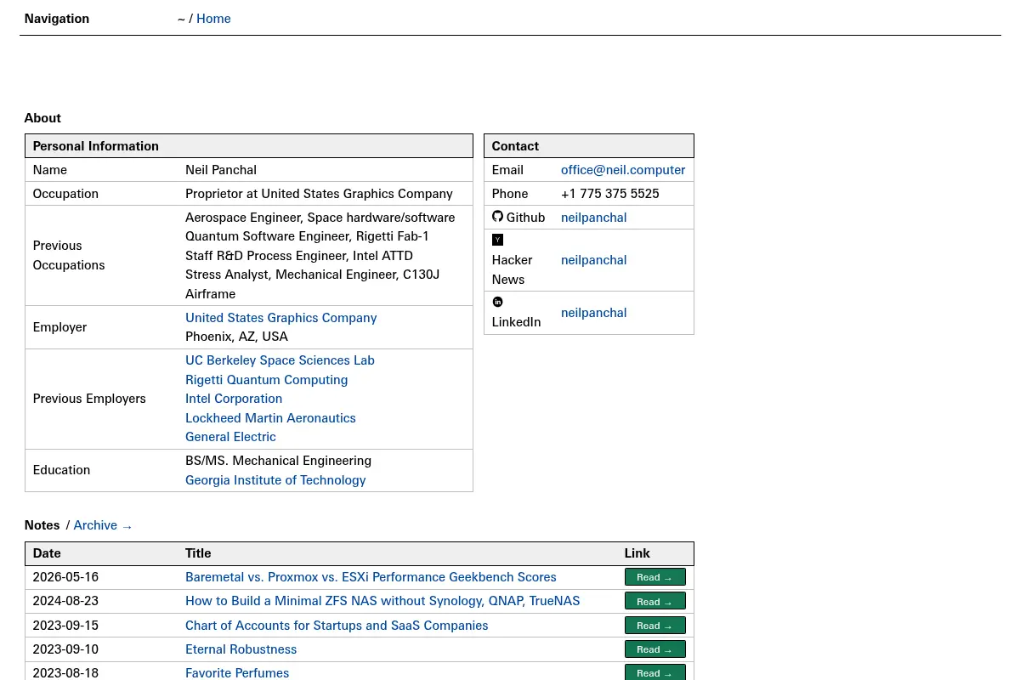Click the Date column header in Notes
1020x680 pixels.
pyautogui.click(x=47, y=553)
